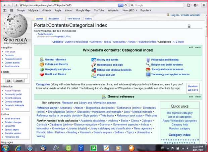Viewport: 208px width, 152px height.
Task: Click the Natural and physical sciences icon
Action: [94, 70]
